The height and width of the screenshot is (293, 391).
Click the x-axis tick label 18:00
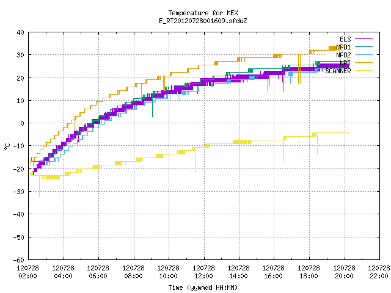coord(309,276)
